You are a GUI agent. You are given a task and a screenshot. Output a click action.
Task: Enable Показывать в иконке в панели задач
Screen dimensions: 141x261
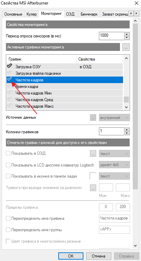coord(8,176)
